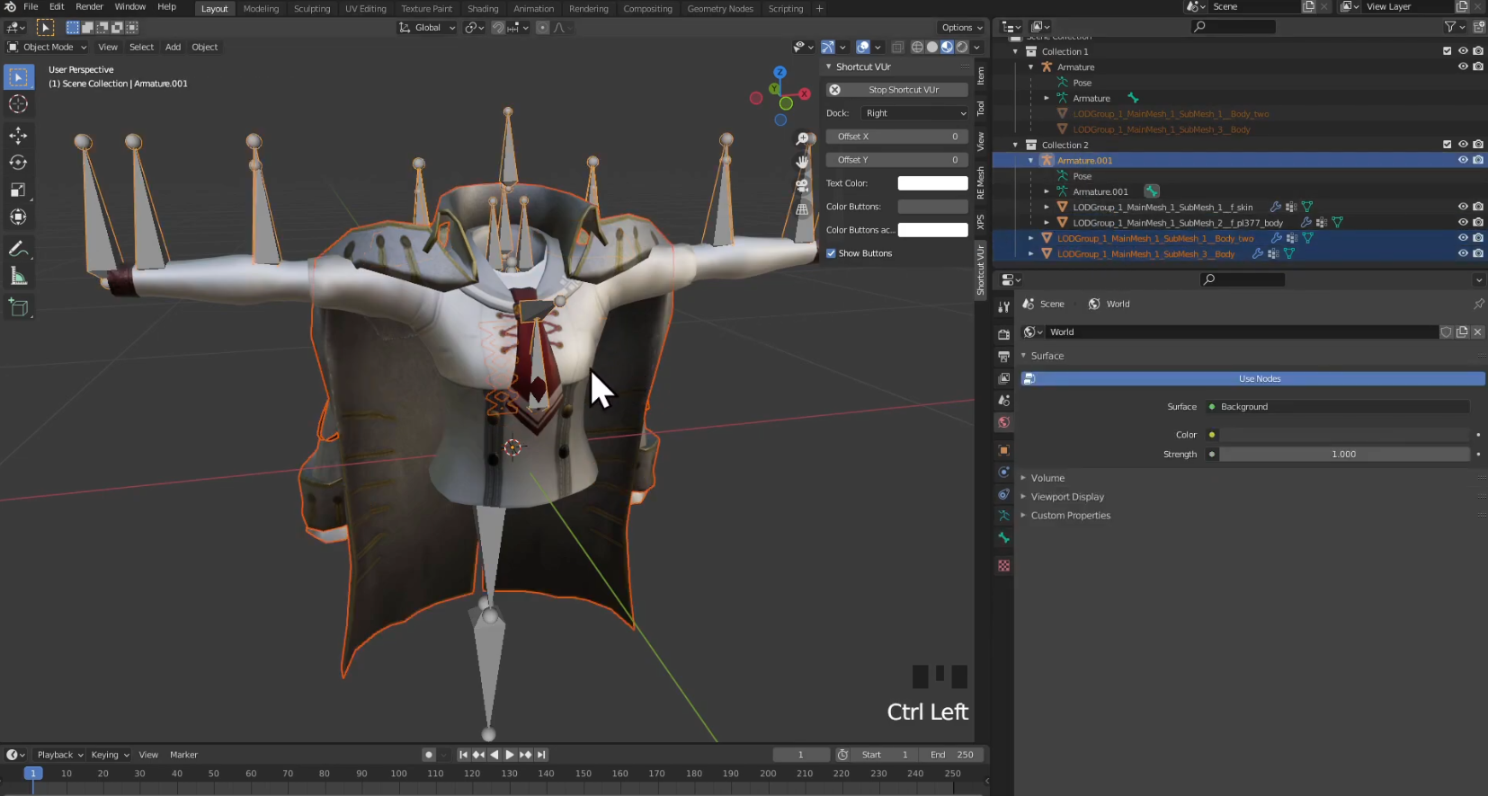The width and height of the screenshot is (1488, 796).
Task: Pick the combined Transform tool
Action: [x=18, y=217]
